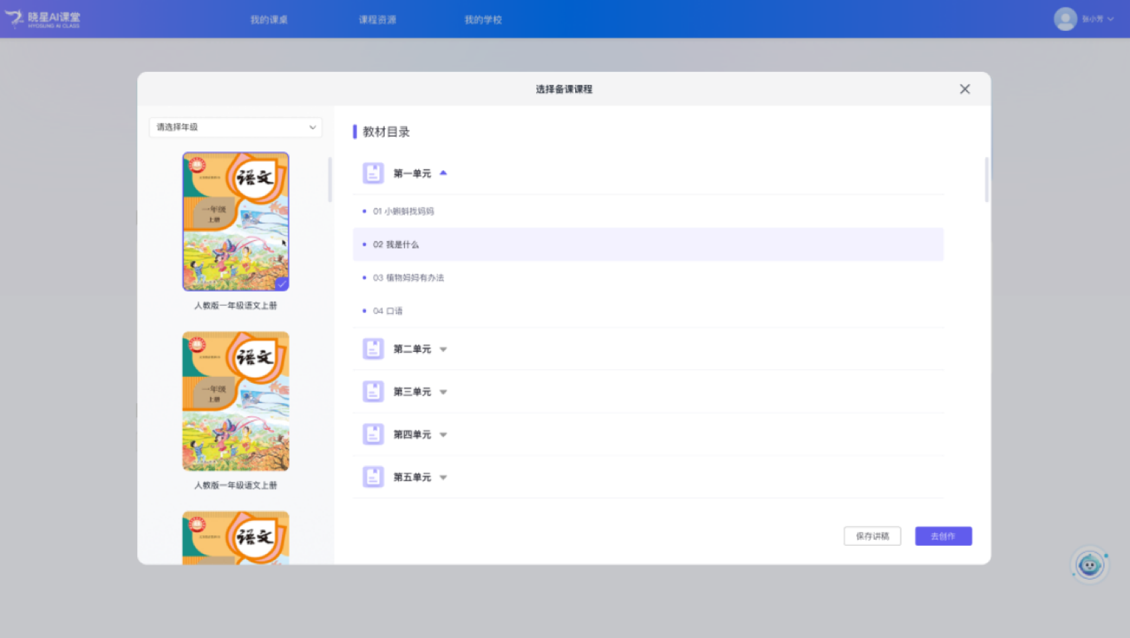1130x638 pixels.
Task: Click the 第一单元 document icon
Action: [x=373, y=174]
